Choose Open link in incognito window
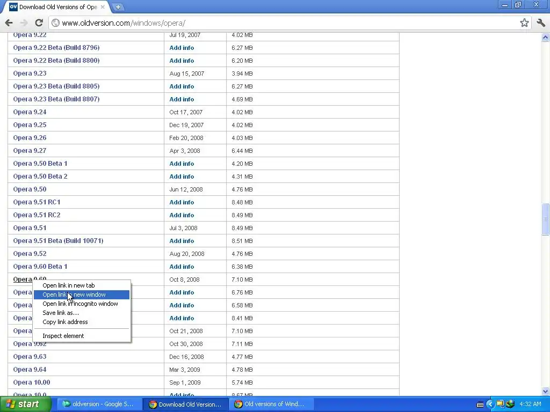Image resolution: width=550 pixels, height=412 pixels. tap(82, 304)
